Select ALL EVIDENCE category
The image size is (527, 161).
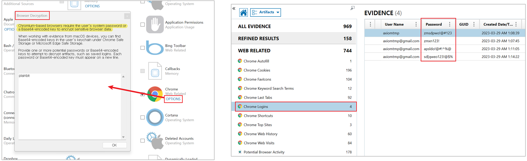pos(294,26)
